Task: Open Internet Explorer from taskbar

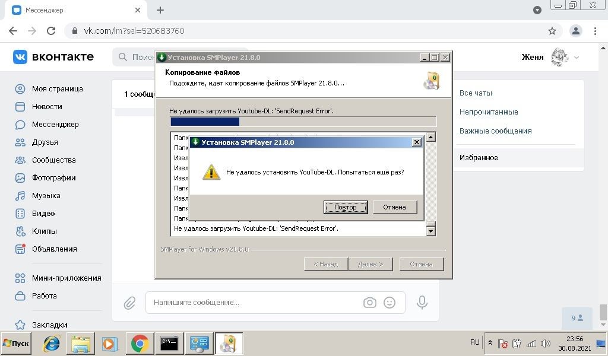Action: coord(52,343)
